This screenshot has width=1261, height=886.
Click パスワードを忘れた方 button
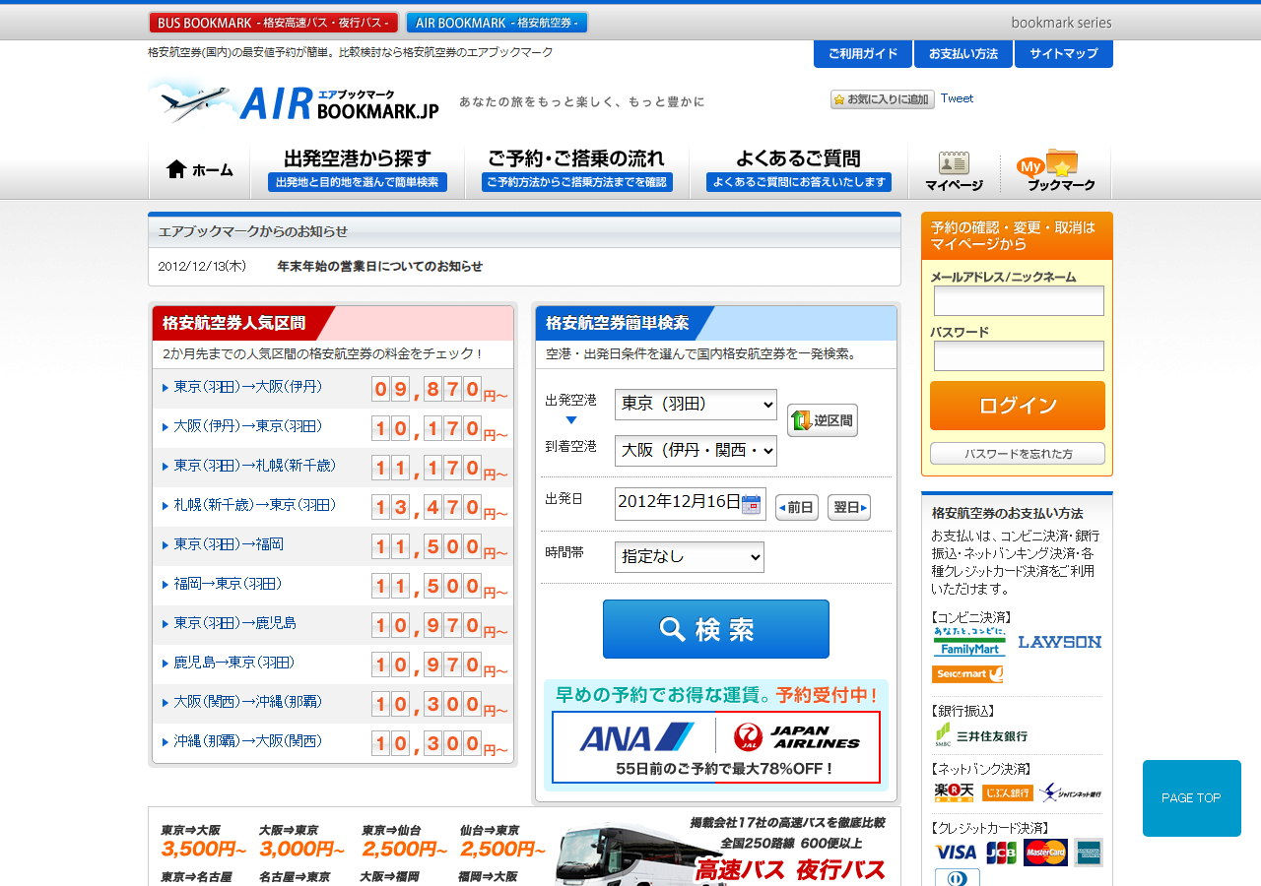[x=1018, y=454]
